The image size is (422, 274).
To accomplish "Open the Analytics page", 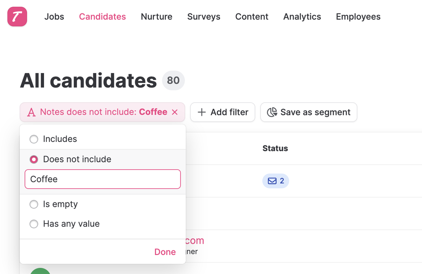I will click(302, 17).
